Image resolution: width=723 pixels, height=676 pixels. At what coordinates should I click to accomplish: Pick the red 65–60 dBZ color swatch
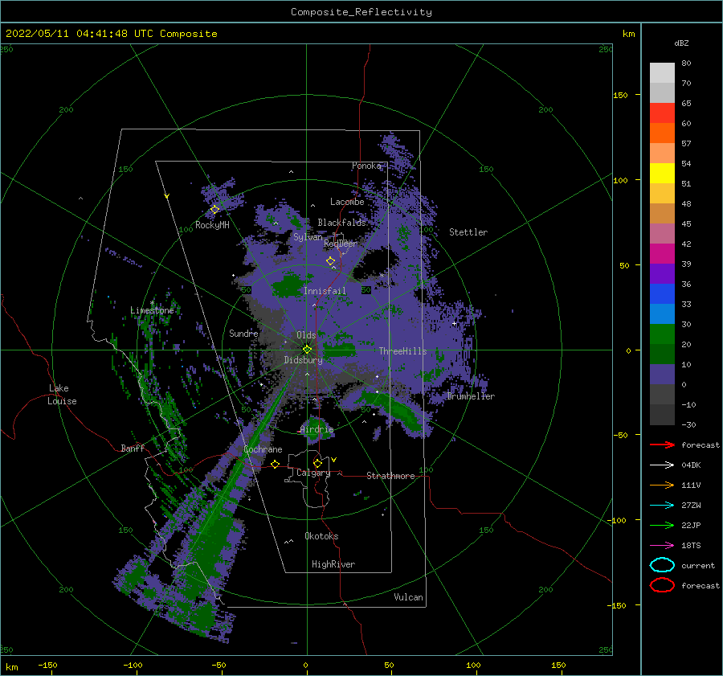(662, 113)
